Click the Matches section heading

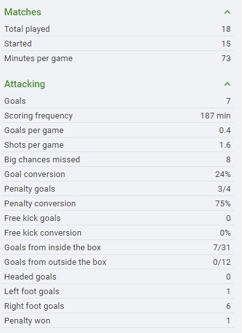pyautogui.click(x=23, y=12)
